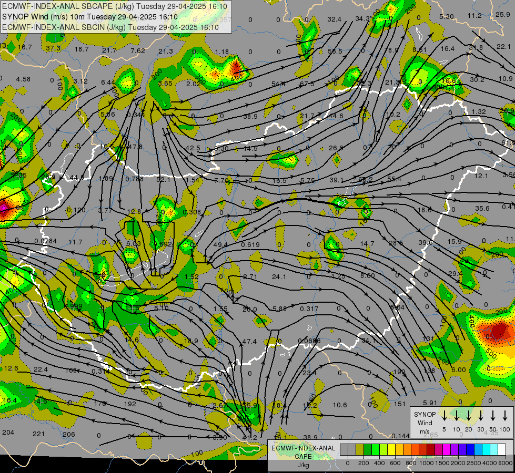This screenshot has height=473, width=515.
Task: Click the map value '49.4'
Action: click(220, 245)
